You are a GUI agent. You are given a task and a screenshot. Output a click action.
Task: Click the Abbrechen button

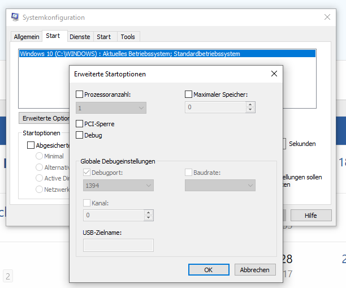tap(255, 270)
